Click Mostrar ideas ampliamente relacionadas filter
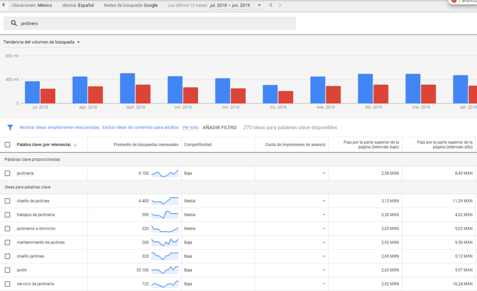Viewport: 477px width, 291px height. (x=60, y=128)
